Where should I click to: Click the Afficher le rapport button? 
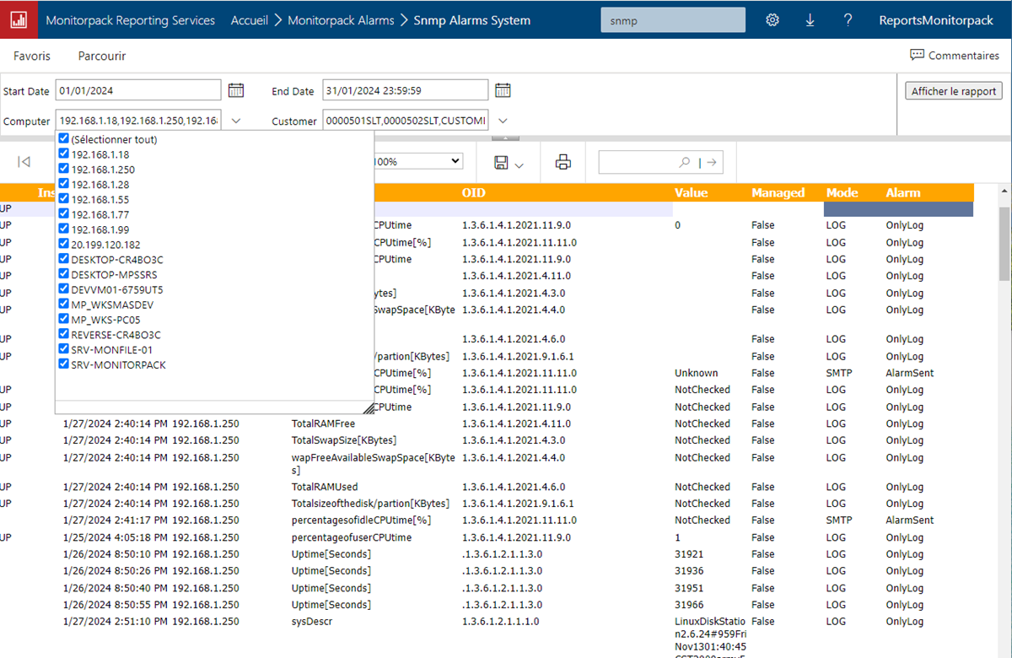(x=954, y=91)
